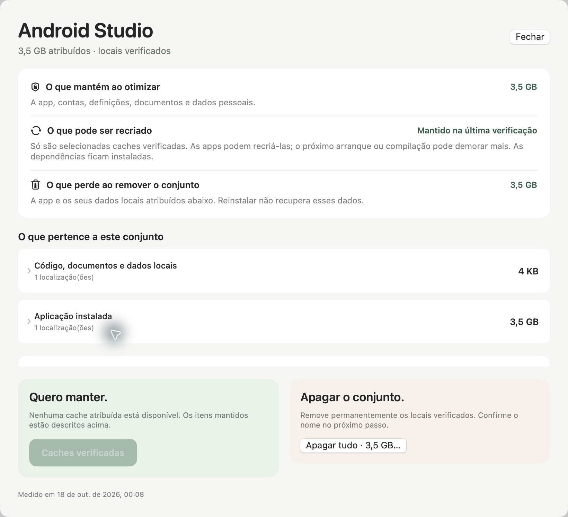Close the dialog with the Fechar button
This screenshot has height=517, width=568.
[x=530, y=37]
